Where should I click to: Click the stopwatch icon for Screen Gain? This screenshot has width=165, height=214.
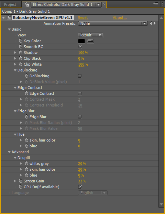(21, 181)
